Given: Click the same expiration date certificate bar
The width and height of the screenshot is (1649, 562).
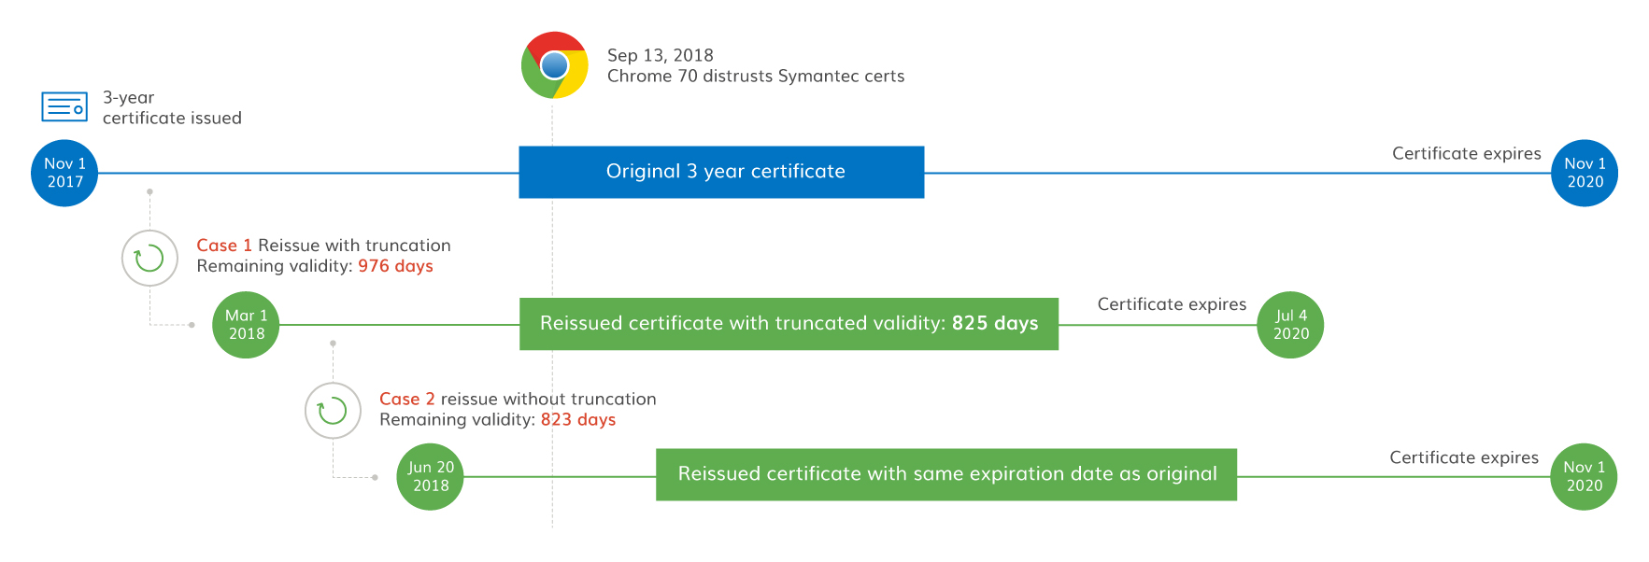Looking at the screenshot, I should point(946,474).
